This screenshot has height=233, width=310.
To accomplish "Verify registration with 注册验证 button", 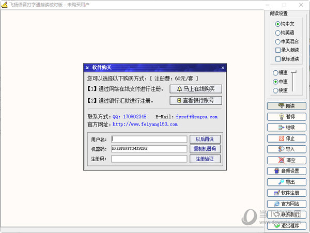I will [205, 159].
